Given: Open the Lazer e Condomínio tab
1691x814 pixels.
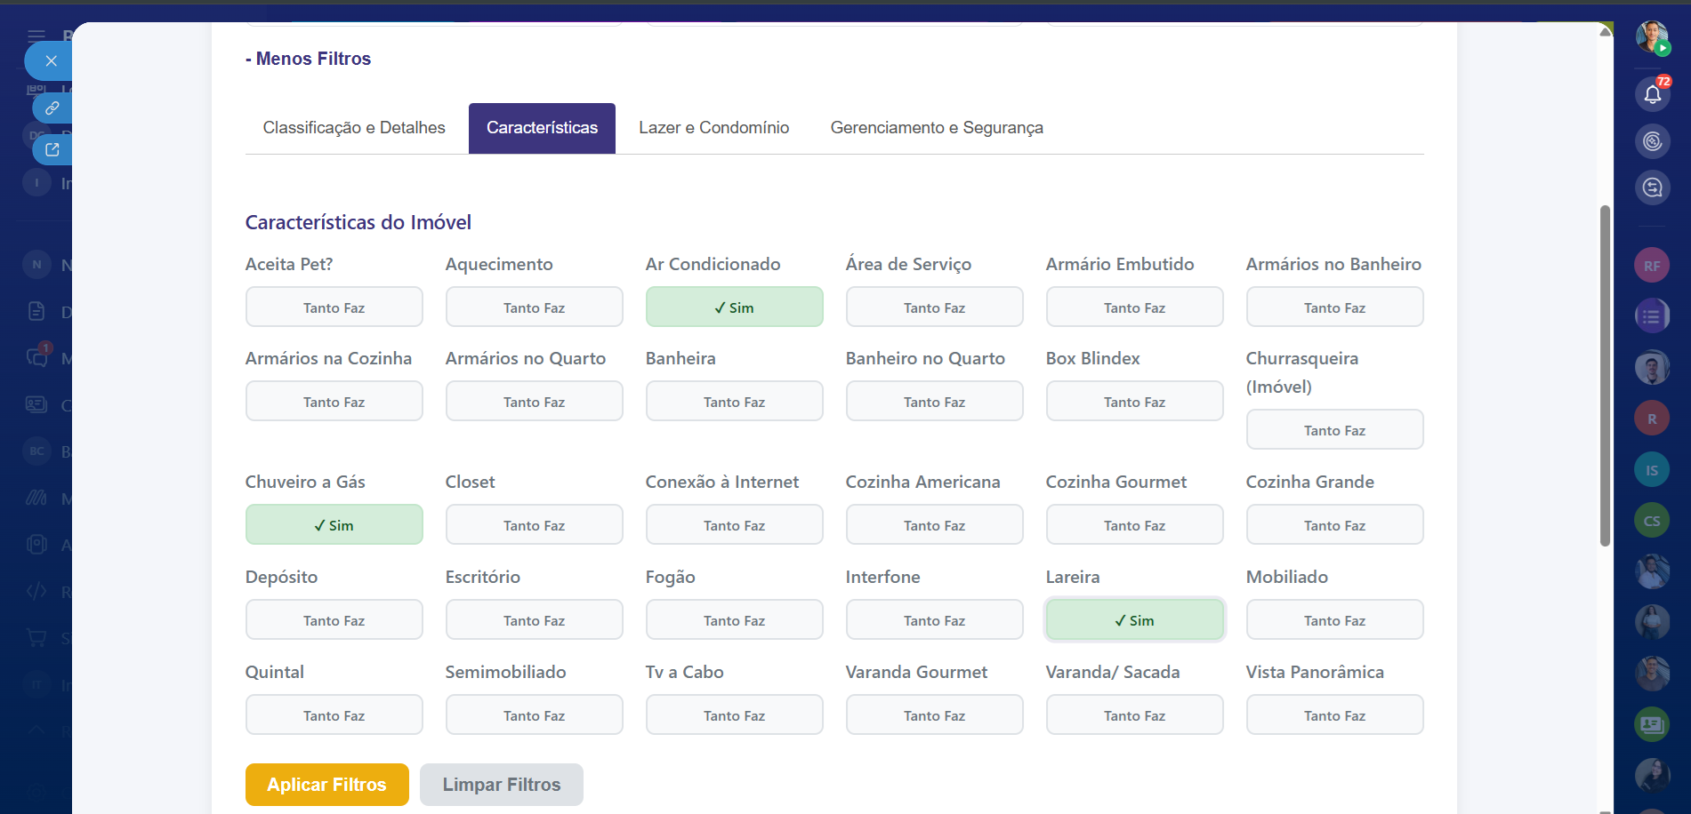Looking at the screenshot, I should [713, 128].
